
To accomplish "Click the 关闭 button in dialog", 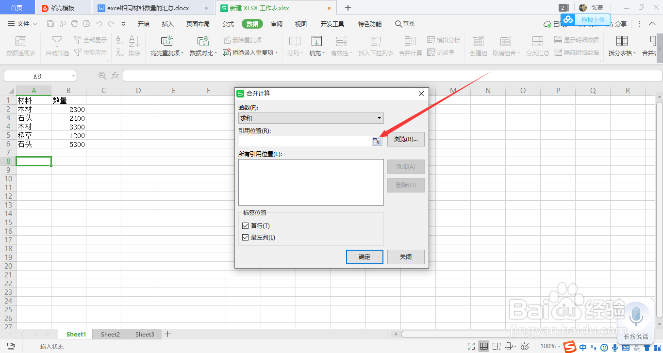I will 406,257.
